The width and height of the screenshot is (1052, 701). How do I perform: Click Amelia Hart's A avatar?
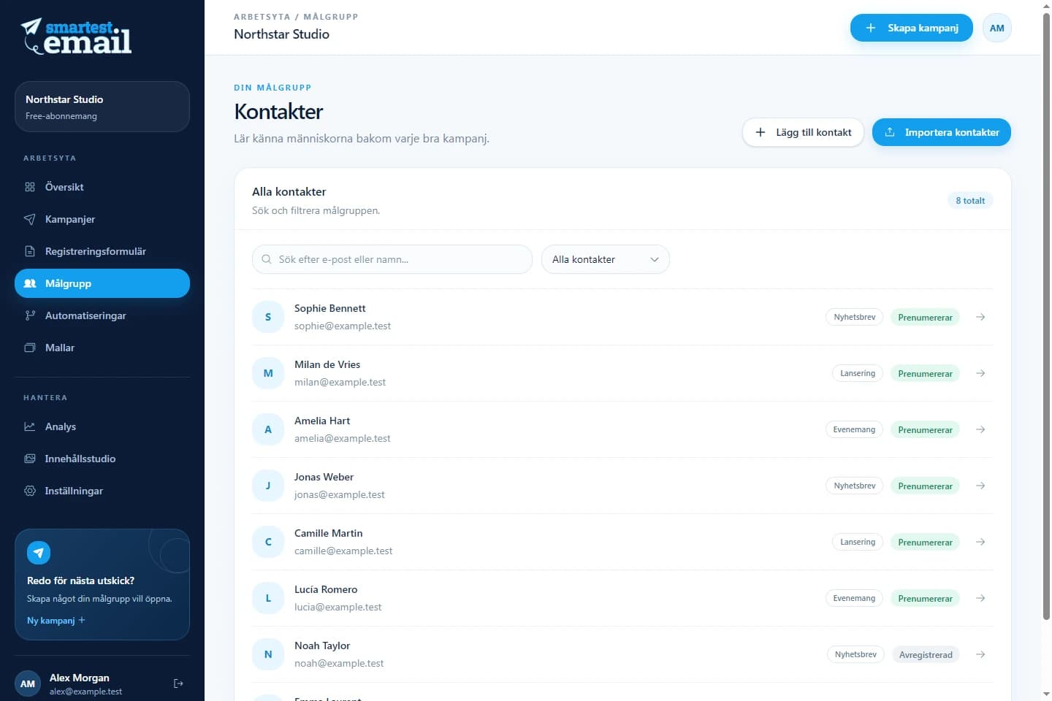[x=268, y=429]
